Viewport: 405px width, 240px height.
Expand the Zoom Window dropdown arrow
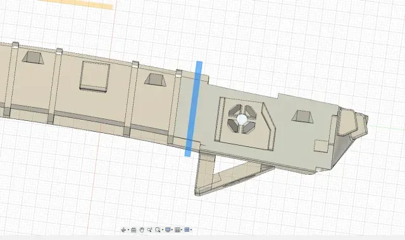click(163, 230)
